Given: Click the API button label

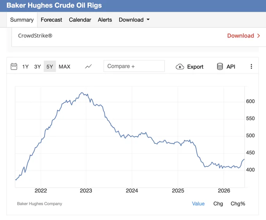Looking at the screenshot, I should coord(231,66).
